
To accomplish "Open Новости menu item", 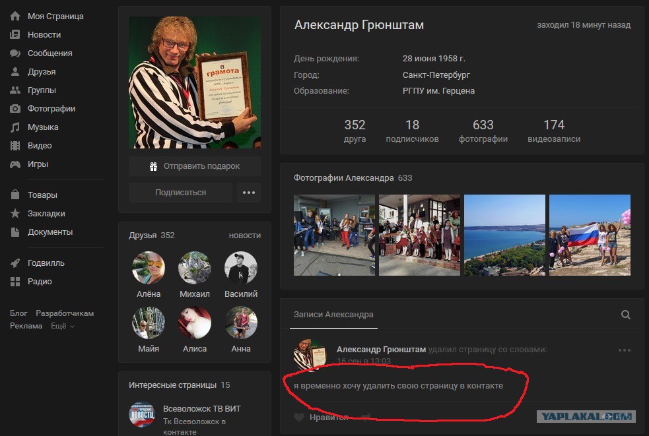I will tap(44, 35).
